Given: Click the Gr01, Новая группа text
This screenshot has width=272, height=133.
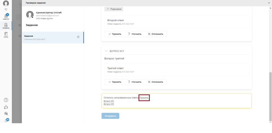Looking at the screenshot, I should click(44, 18).
